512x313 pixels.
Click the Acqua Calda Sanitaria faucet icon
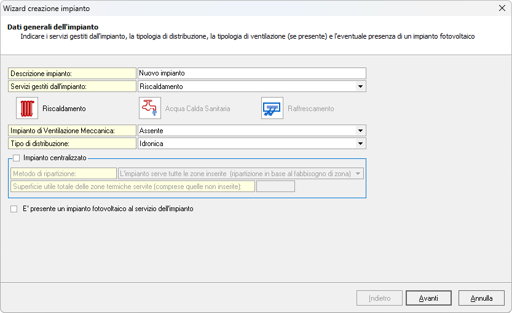pos(149,108)
